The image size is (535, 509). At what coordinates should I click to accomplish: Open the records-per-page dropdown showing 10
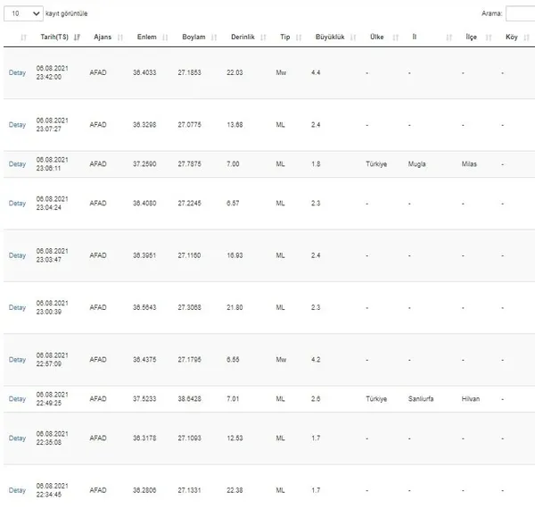pyautogui.click(x=23, y=13)
